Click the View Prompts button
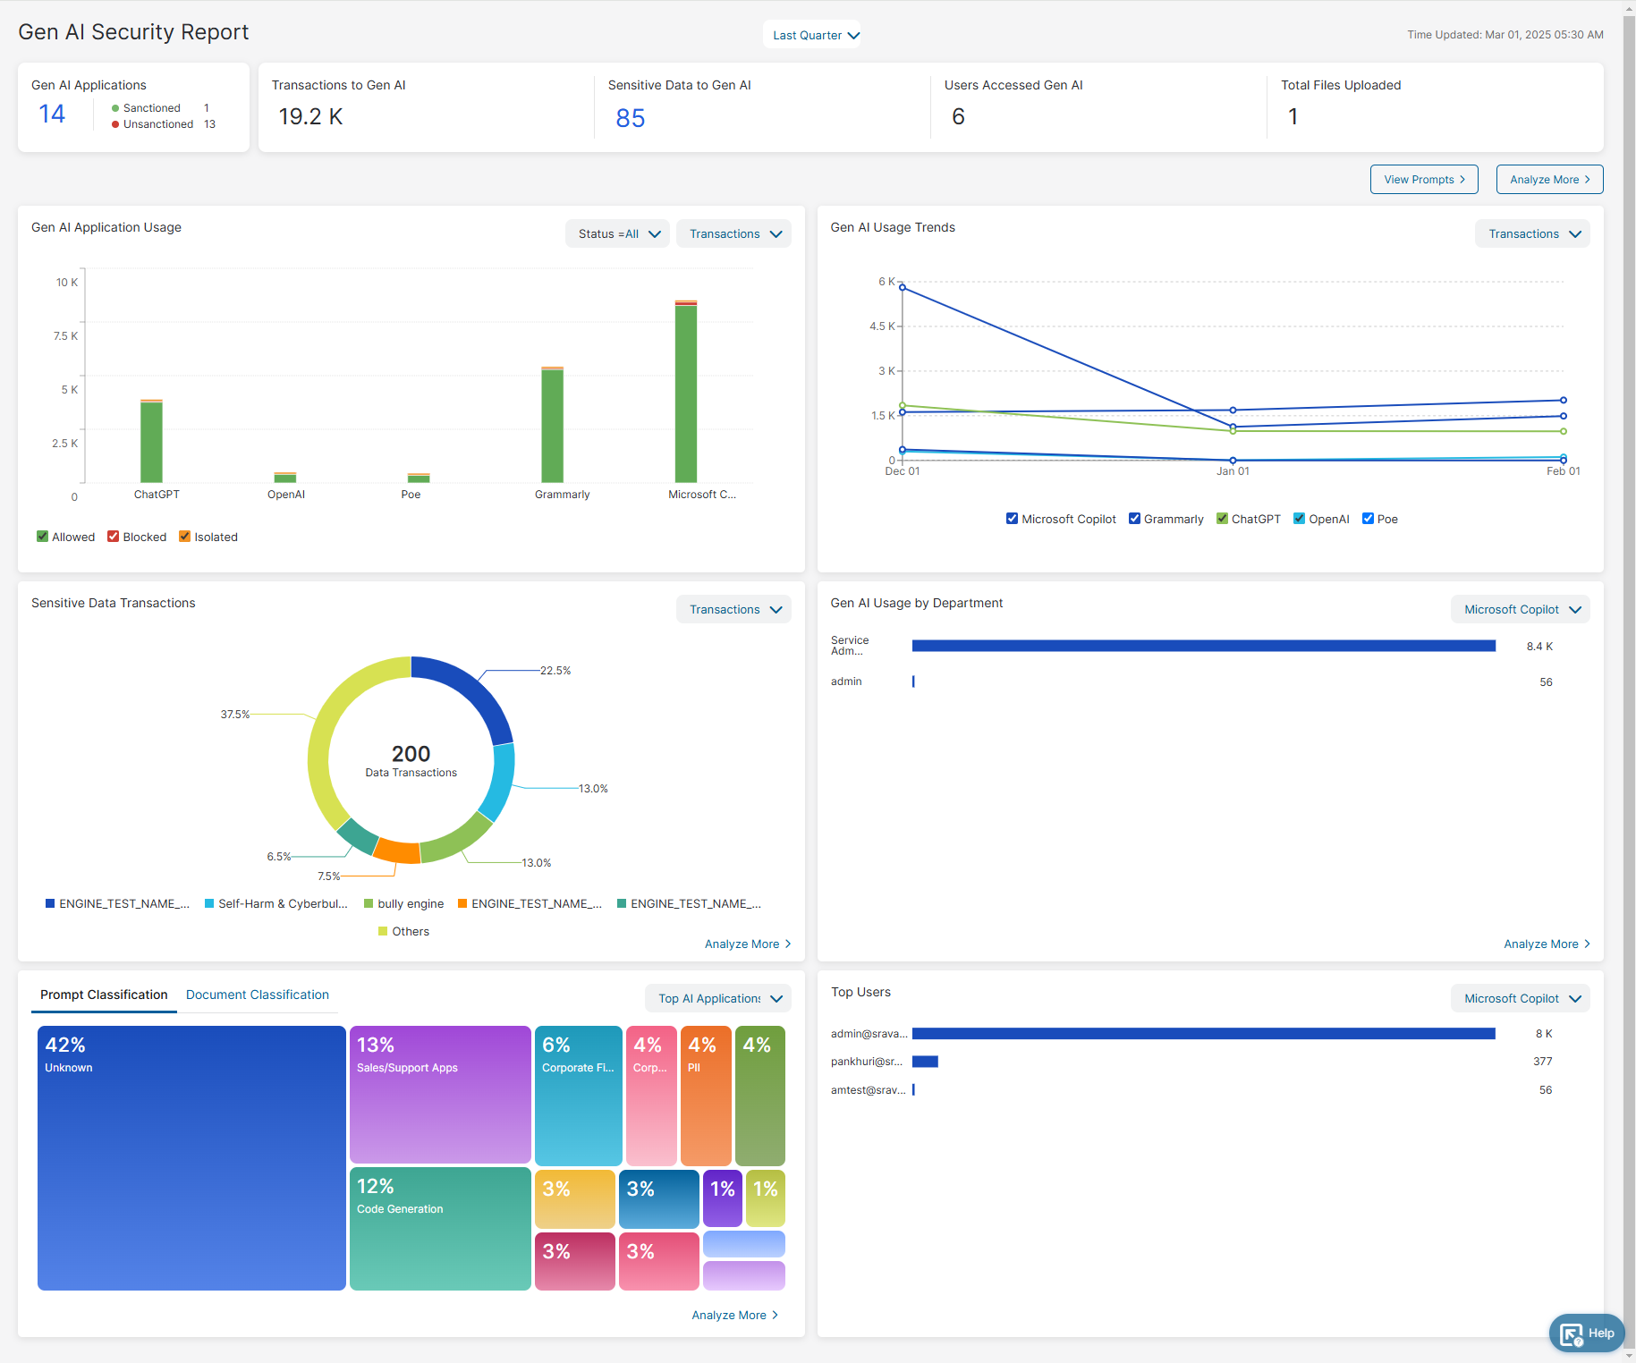 coord(1424,179)
